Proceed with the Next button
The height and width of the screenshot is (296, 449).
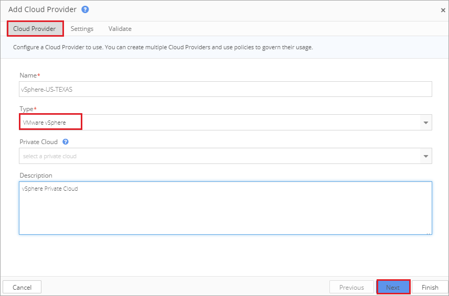tap(393, 287)
